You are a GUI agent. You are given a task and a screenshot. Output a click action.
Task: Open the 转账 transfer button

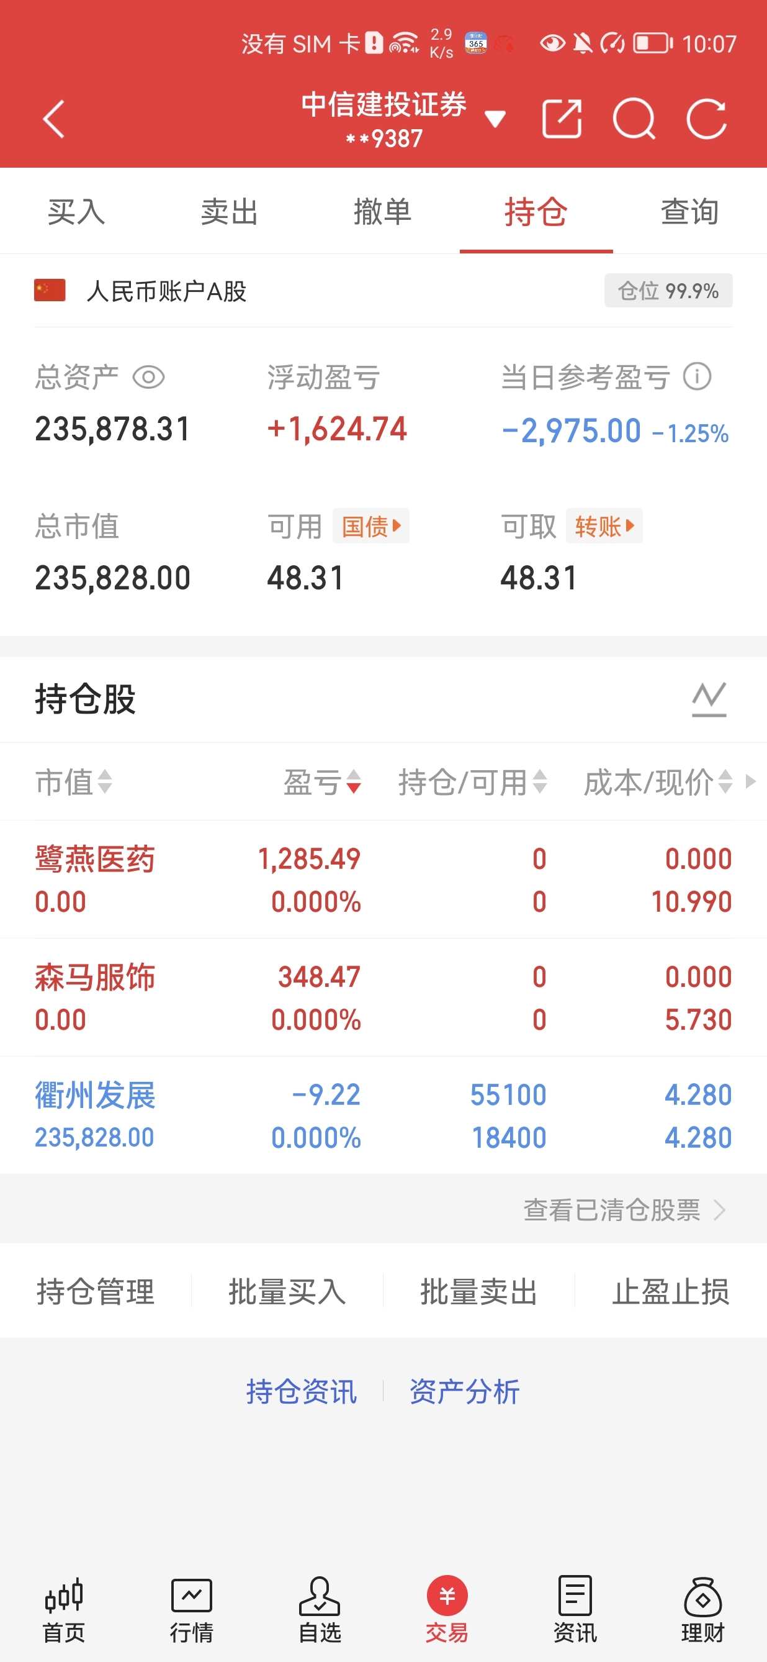click(604, 527)
